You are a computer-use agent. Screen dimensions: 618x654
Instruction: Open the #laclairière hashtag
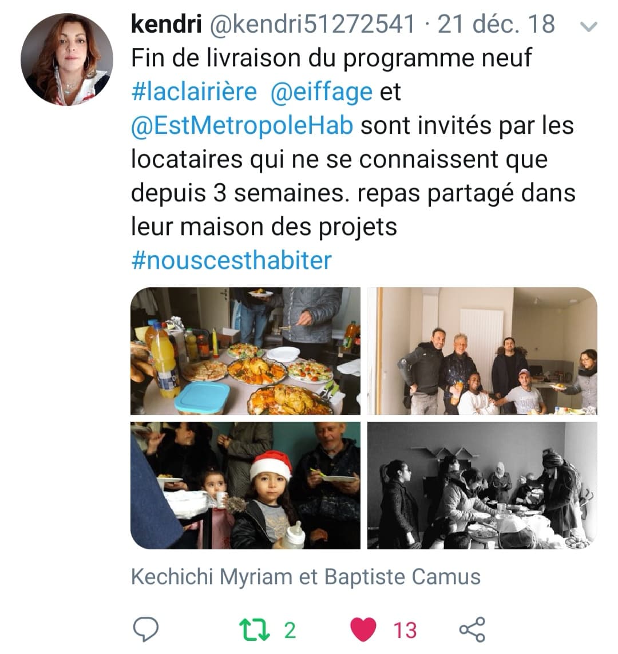coord(194,92)
